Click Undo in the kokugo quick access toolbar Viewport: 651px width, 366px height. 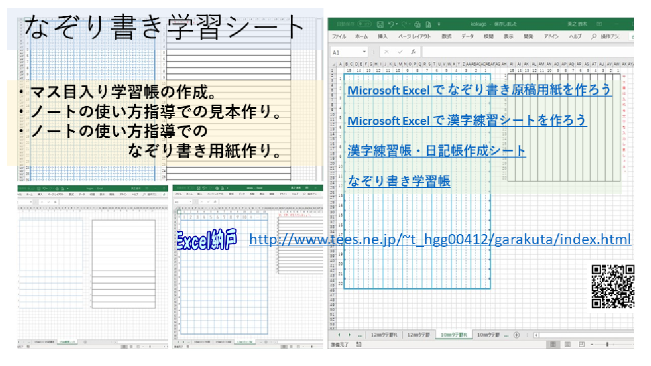(x=391, y=24)
